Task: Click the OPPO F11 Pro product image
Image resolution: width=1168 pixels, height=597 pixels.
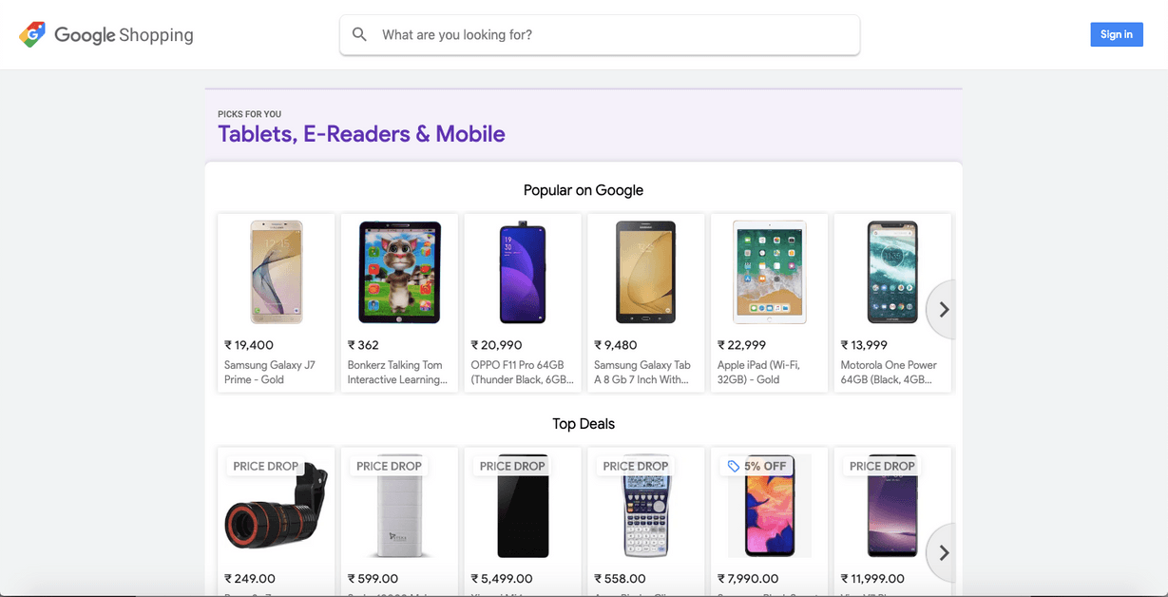Action: pyautogui.click(x=523, y=271)
